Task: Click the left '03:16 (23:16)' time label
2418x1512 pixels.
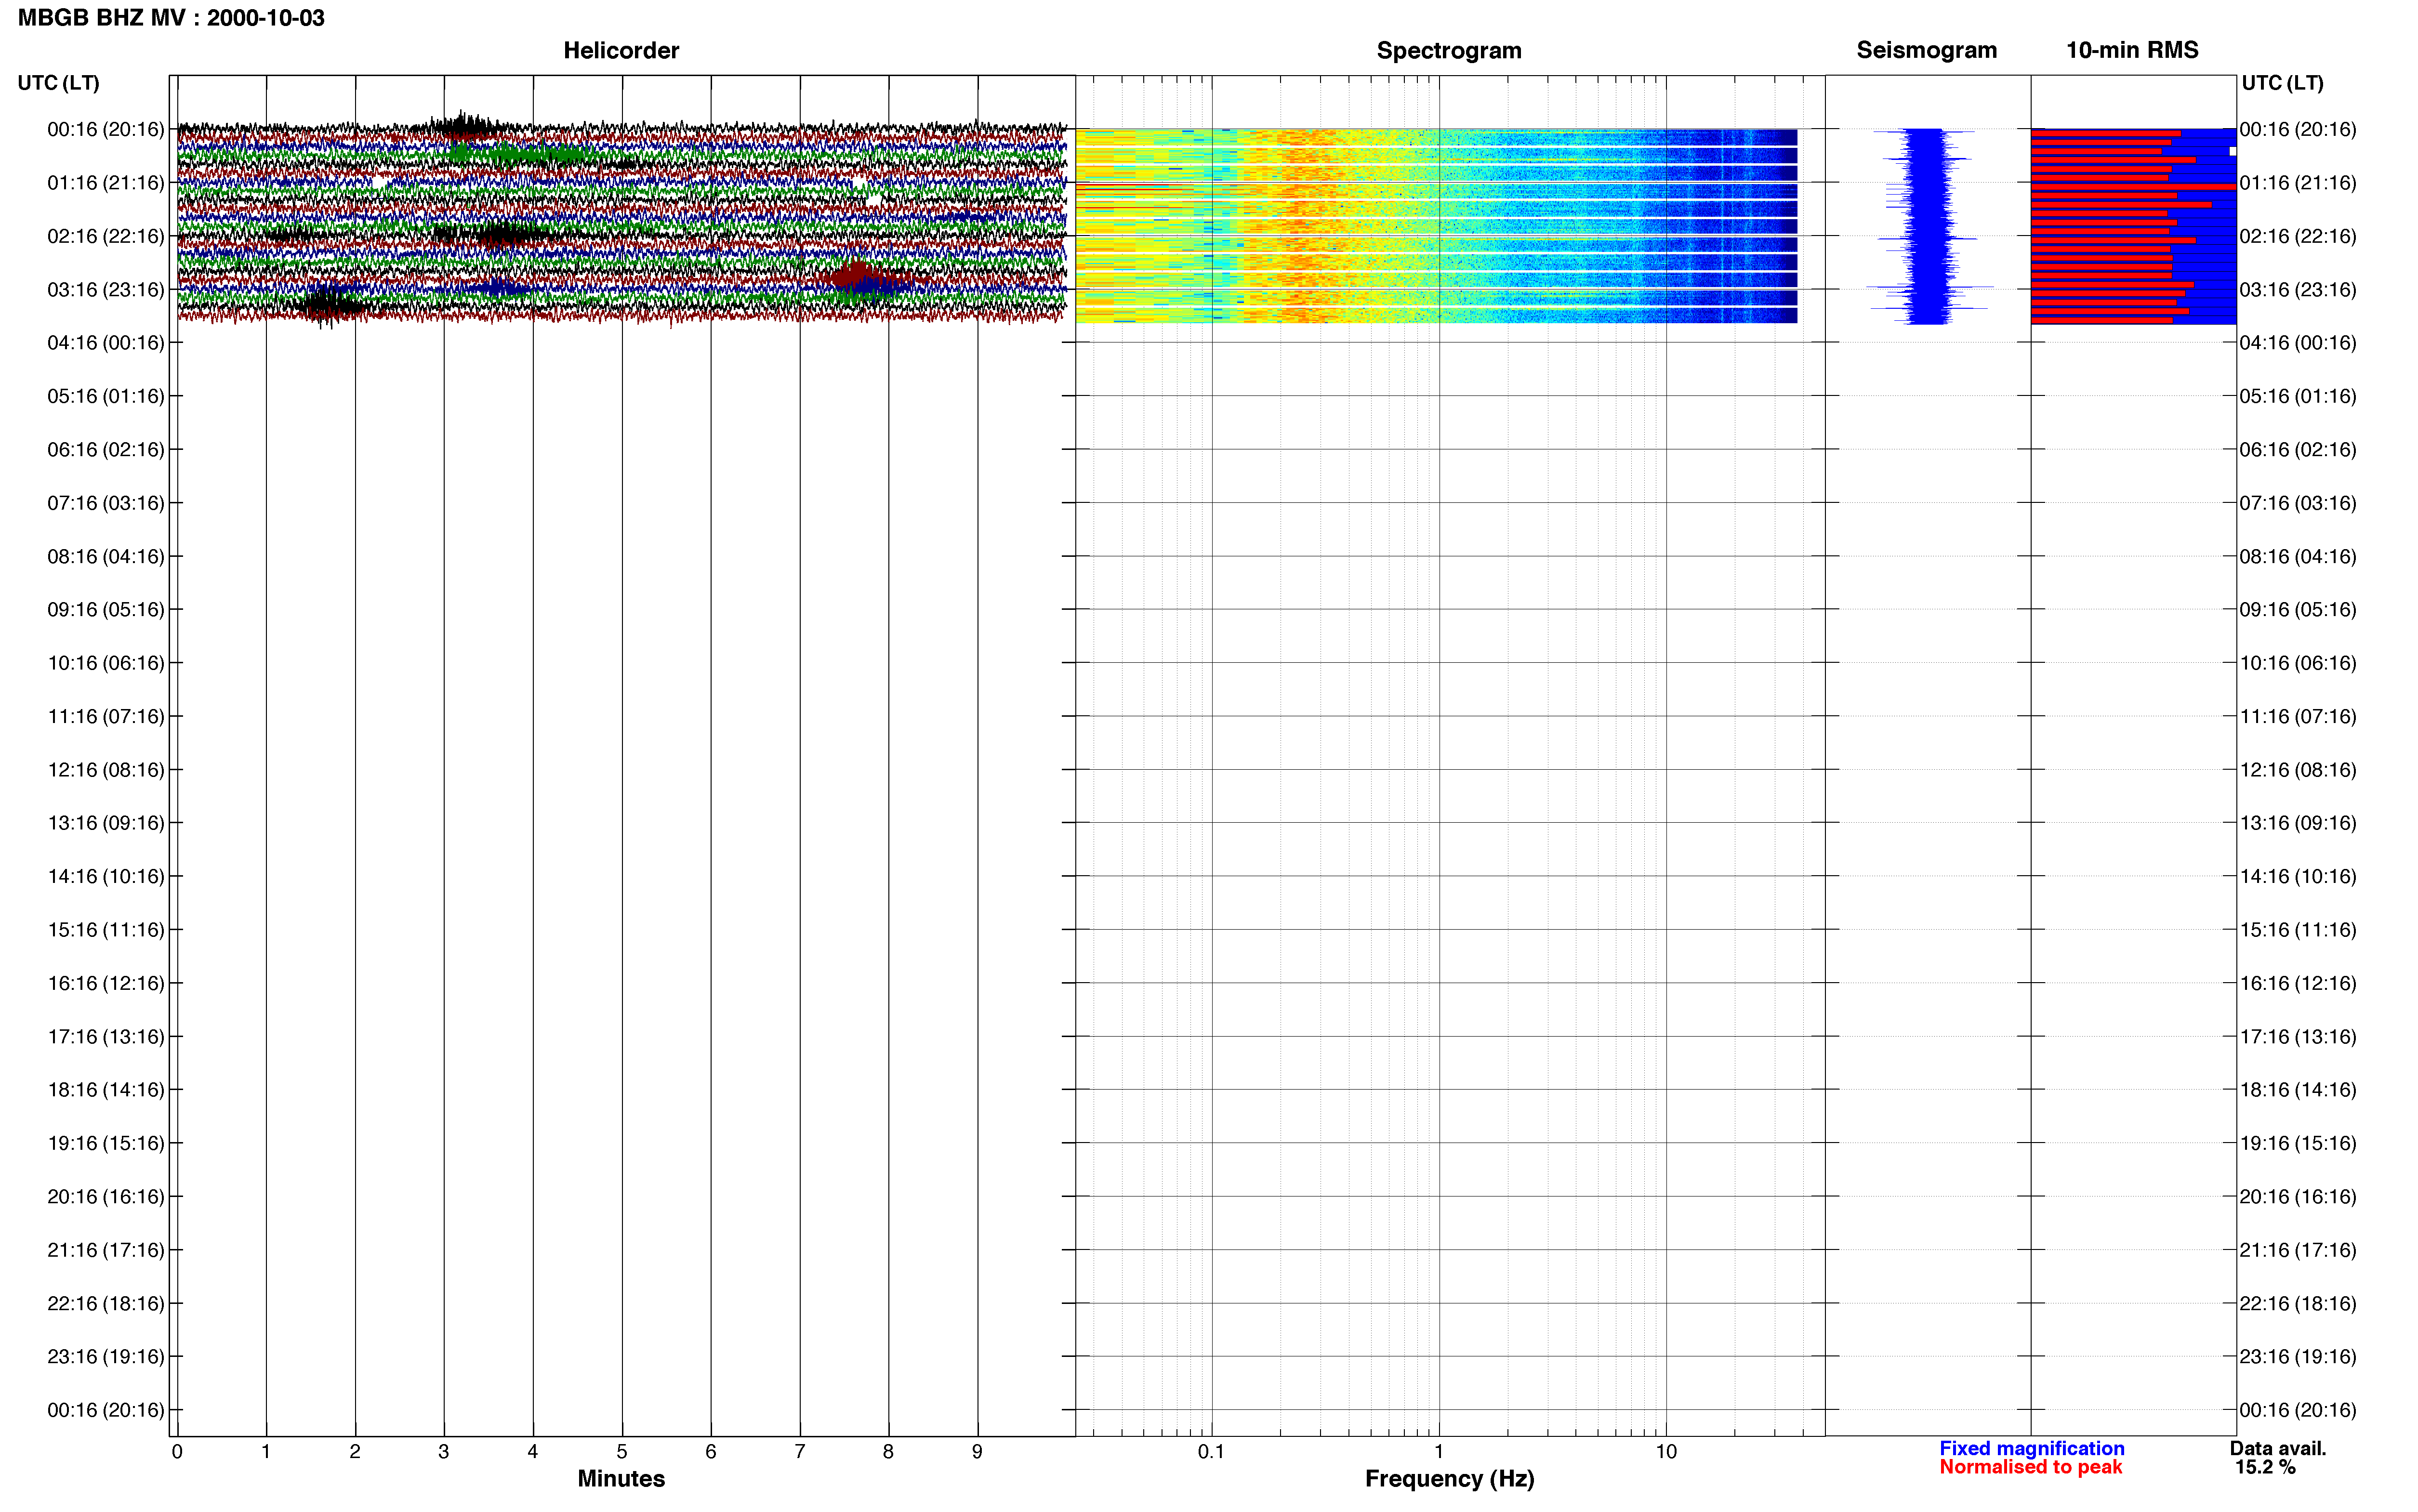Action: click(106, 290)
